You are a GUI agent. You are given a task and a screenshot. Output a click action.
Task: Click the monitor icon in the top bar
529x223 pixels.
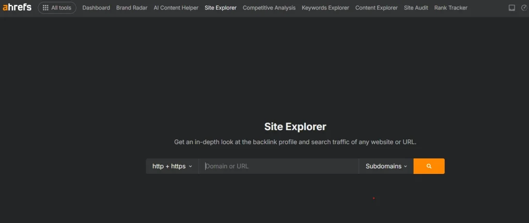click(512, 8)
